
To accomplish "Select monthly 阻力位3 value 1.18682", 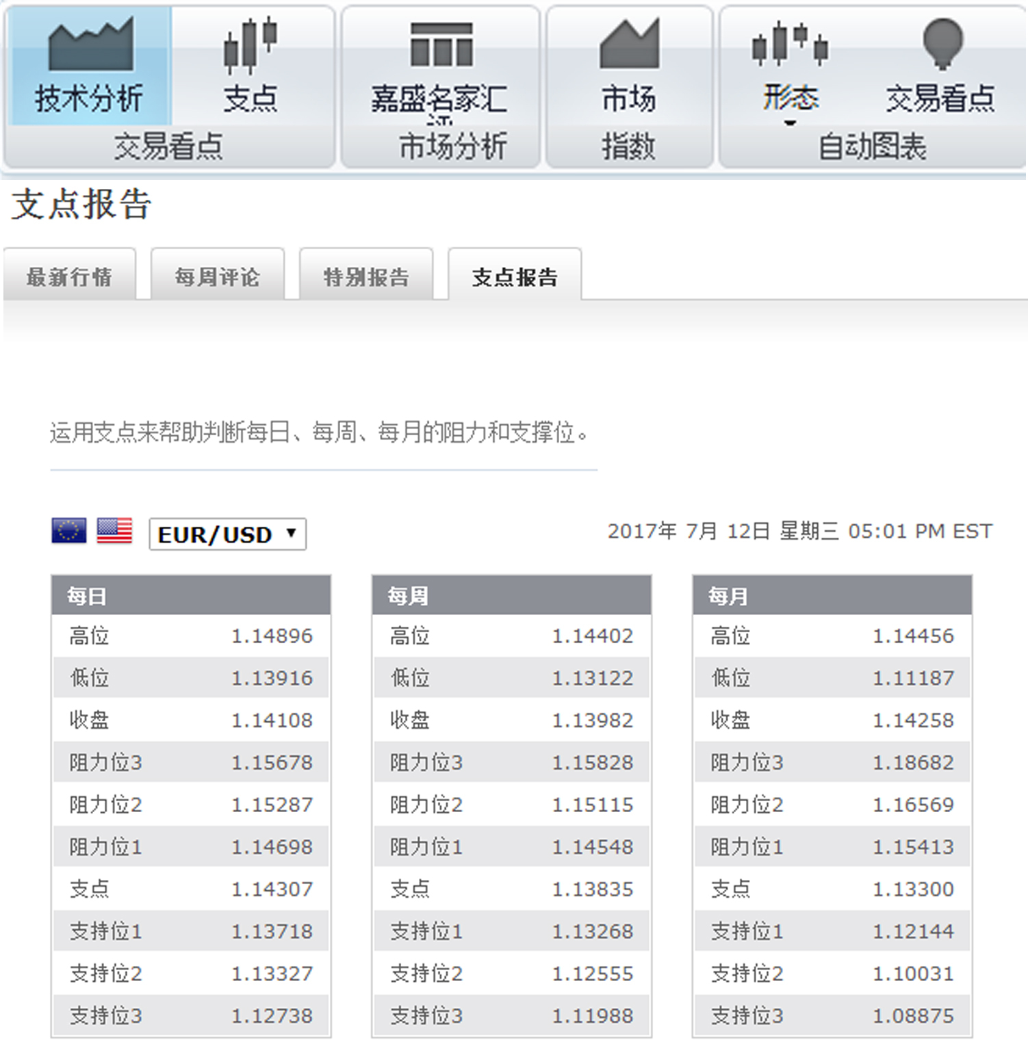I will point(913,762).
